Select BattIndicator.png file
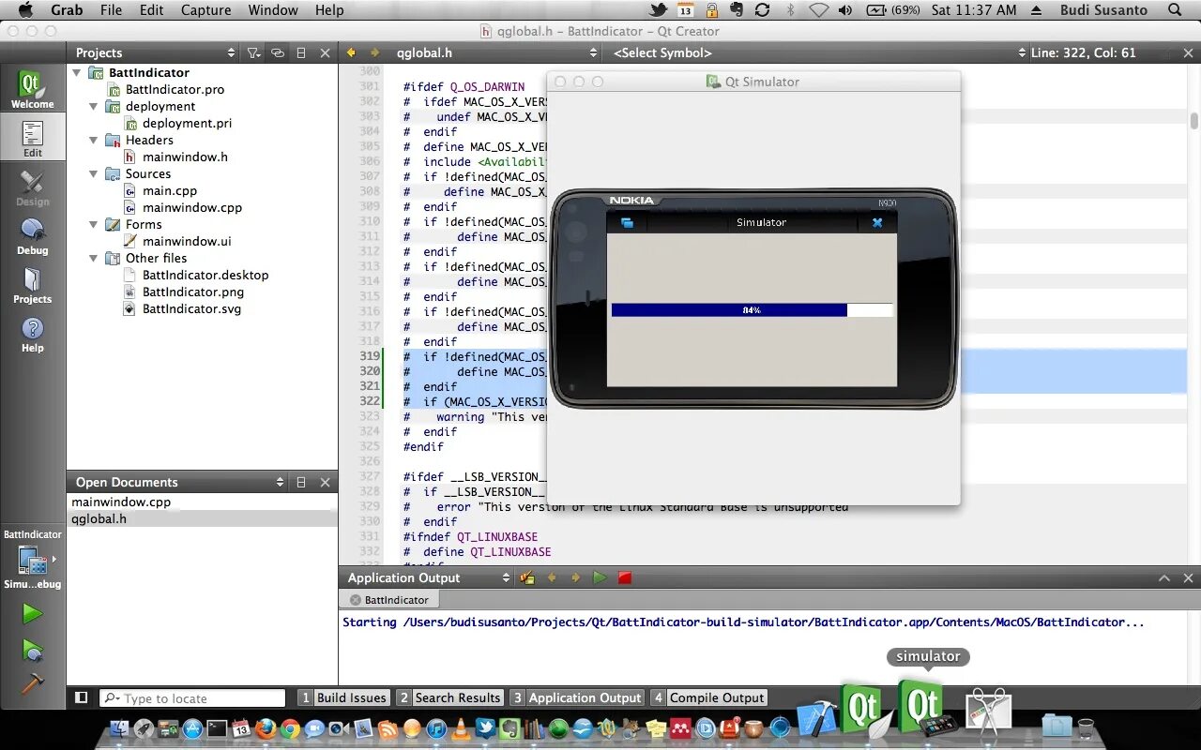 (x=193, y=292)
